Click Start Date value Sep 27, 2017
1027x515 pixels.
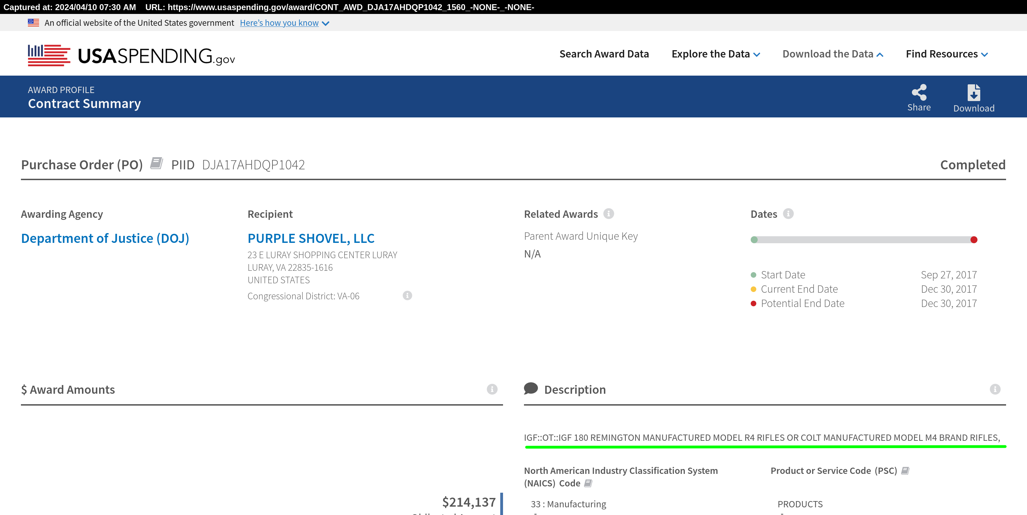pos(949,275)
